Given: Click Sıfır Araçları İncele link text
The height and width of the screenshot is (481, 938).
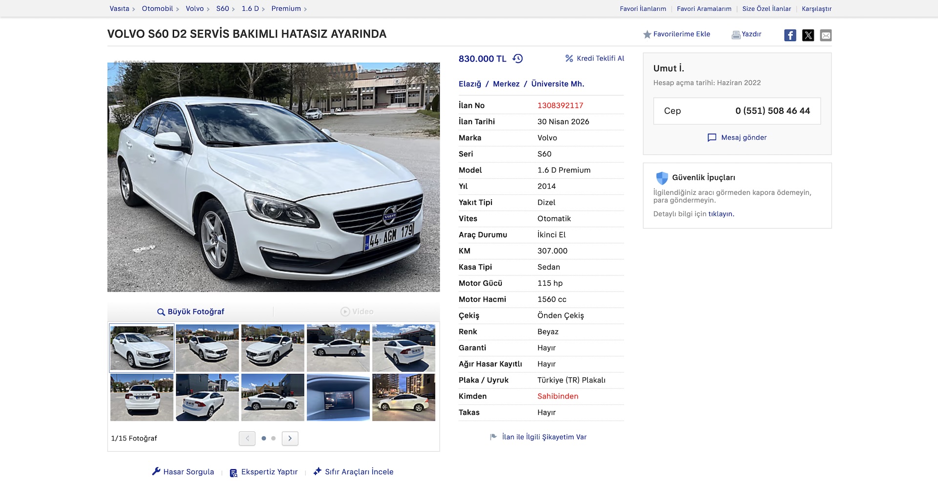Looking at the screenshot, I should (359, 472).
